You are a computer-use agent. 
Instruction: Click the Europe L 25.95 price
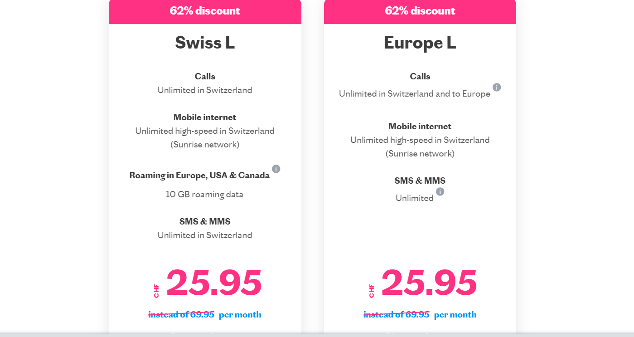coord(429,283)
